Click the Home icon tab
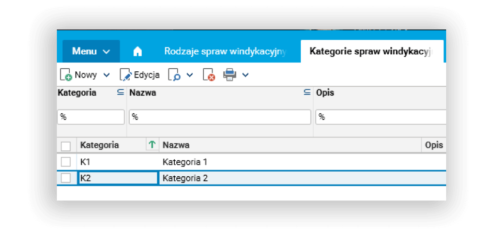Screen dimensions: 503x230 137,52
